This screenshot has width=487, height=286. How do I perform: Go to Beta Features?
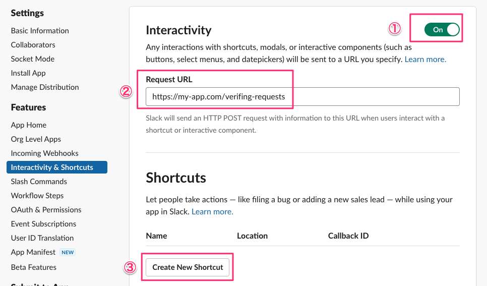click(x=34, y=267)
